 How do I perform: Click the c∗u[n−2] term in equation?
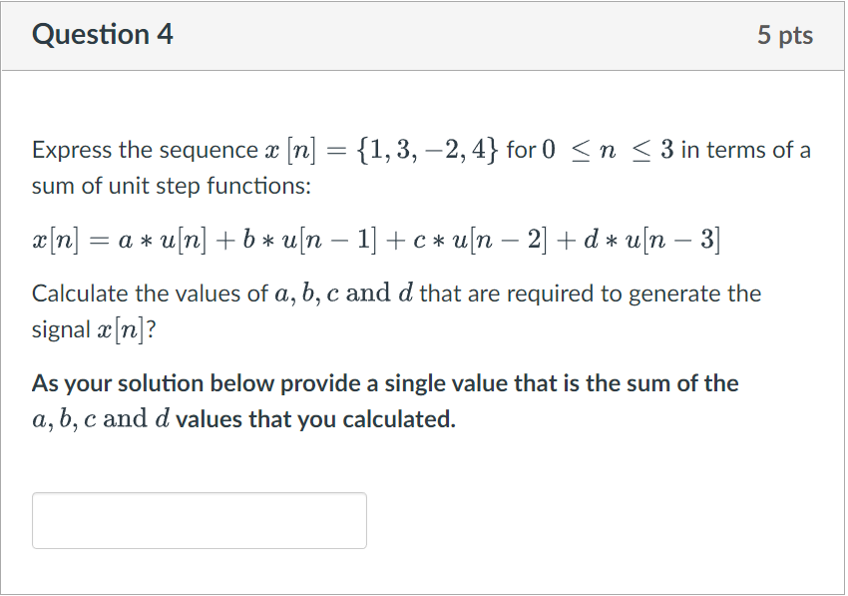(x=480, y=239)
